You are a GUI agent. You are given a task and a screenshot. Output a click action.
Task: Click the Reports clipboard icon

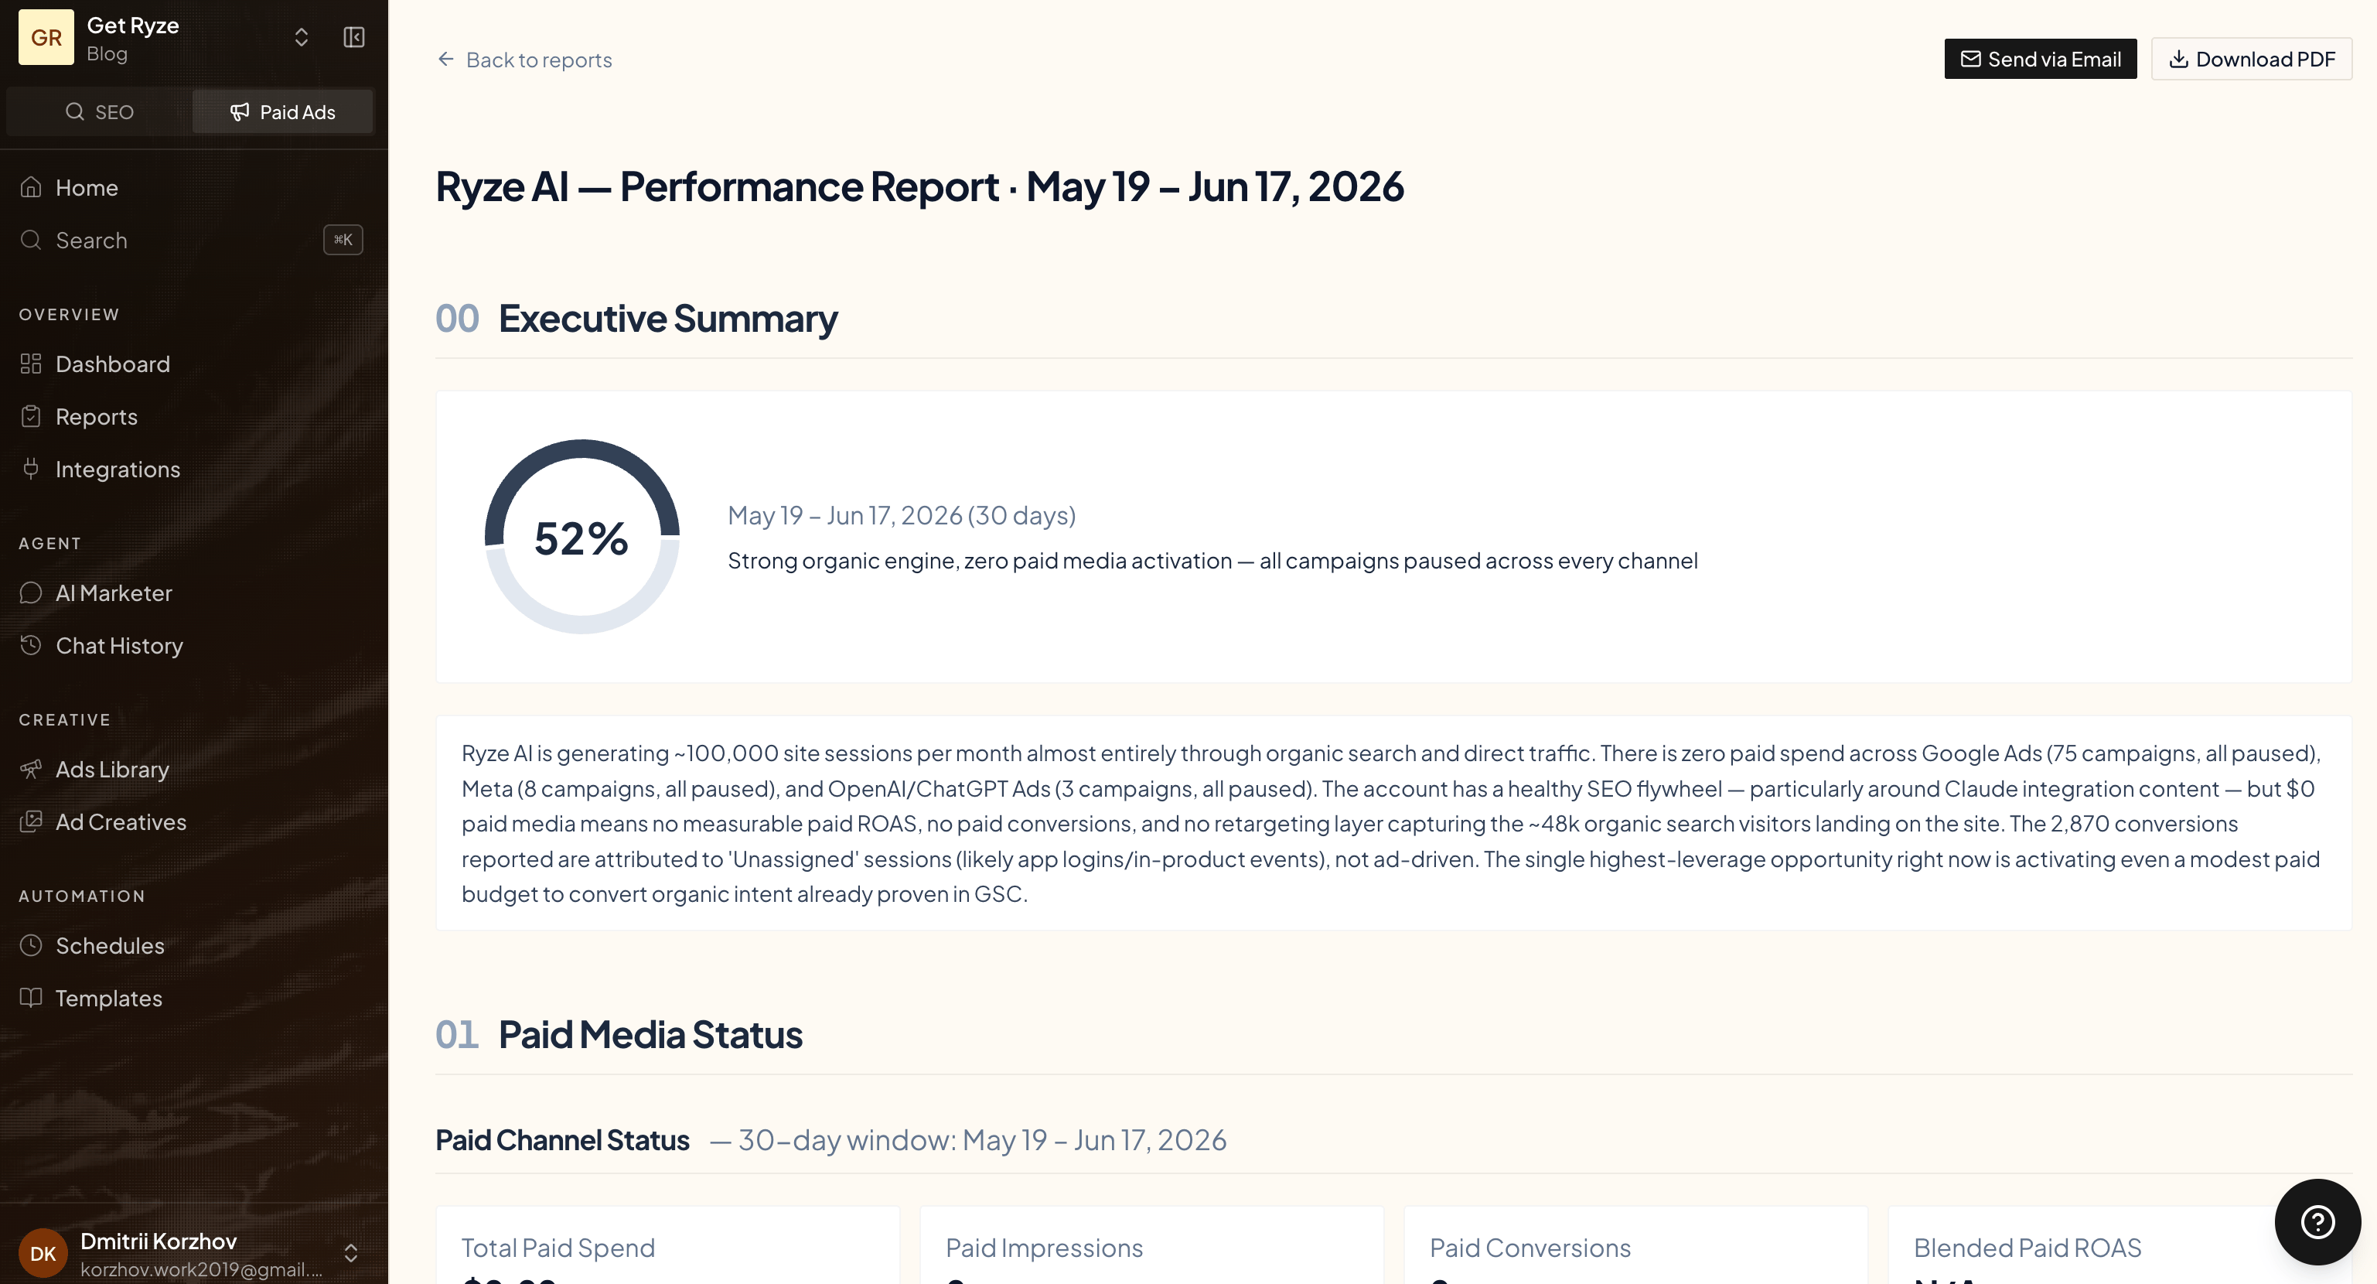coord(32,416)
